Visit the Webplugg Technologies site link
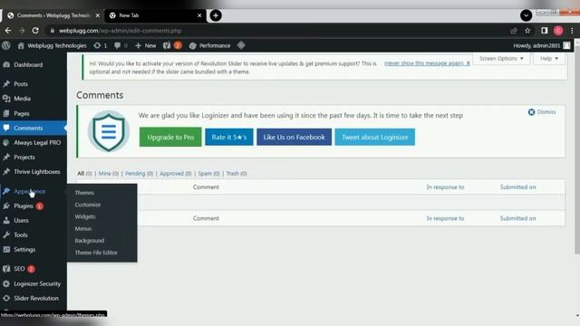580x326 pixels. 52,45
